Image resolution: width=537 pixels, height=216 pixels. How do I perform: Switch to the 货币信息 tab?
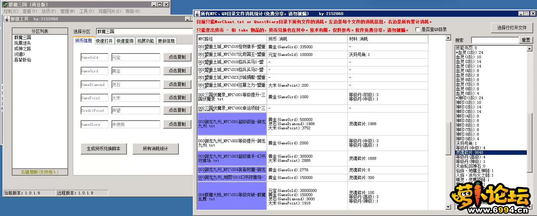click(x=83, y=41)
